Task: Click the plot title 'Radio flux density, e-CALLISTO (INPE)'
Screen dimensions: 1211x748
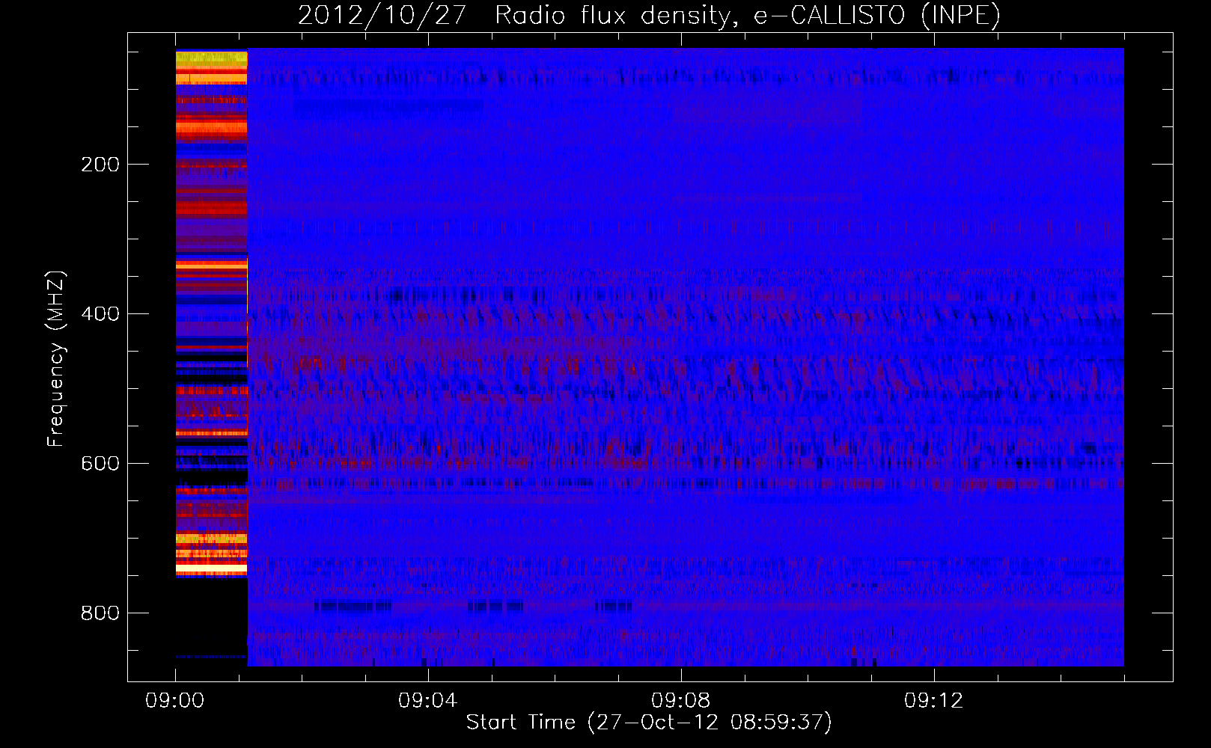Action: point(747,16)
